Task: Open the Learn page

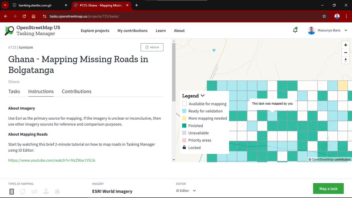Action: (x=161, y=31)
